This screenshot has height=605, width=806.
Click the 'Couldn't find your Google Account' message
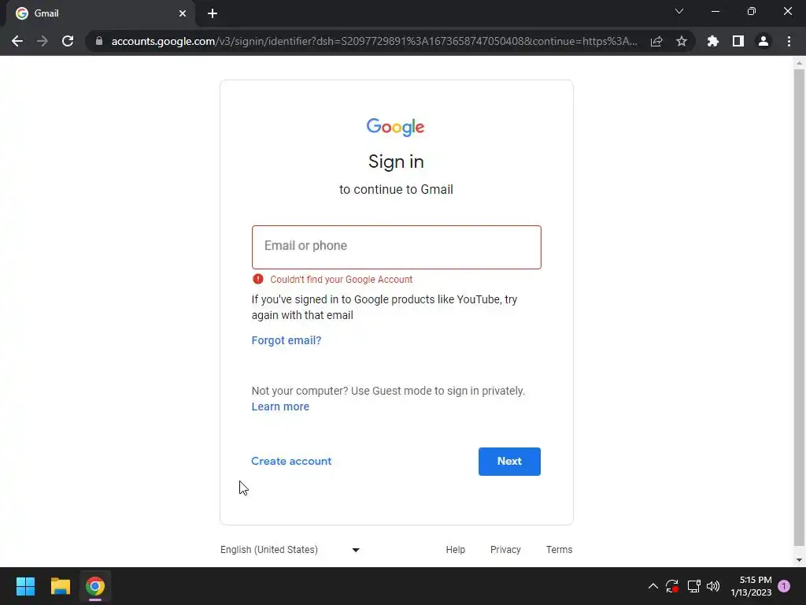point(342,280)
